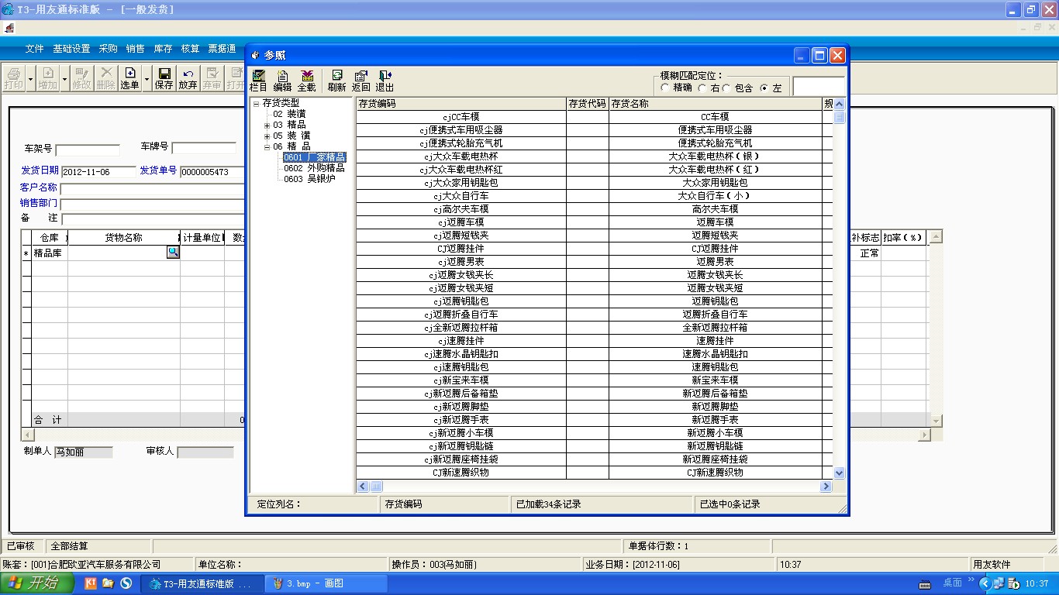Click the 编辑 edit icon in dialog
The width and height of the screenshot is (1059, 595).
tap(282, 81)
